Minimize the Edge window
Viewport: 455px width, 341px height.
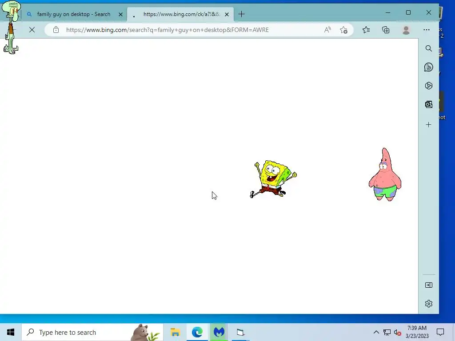(x=388, y=12)
